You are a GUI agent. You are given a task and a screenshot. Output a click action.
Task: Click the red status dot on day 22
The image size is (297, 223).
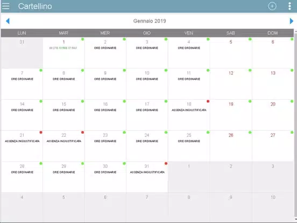coord(82,133)
